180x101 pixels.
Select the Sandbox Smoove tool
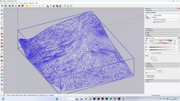[x=10, y=6]
